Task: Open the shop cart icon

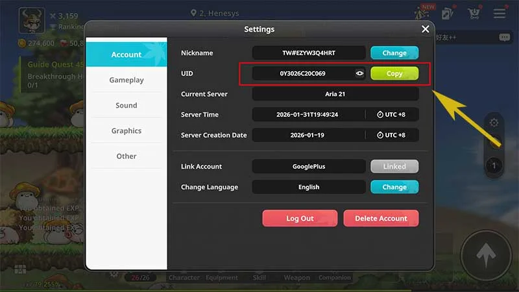Action: pyautogui.click(x=474, y=14)
